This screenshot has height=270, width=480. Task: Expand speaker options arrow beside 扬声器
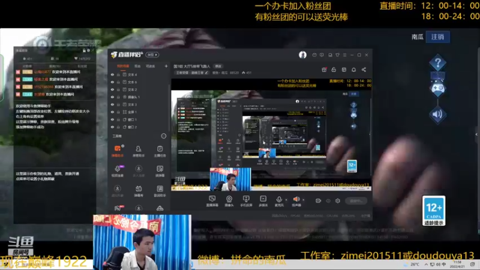coord(304,200)
